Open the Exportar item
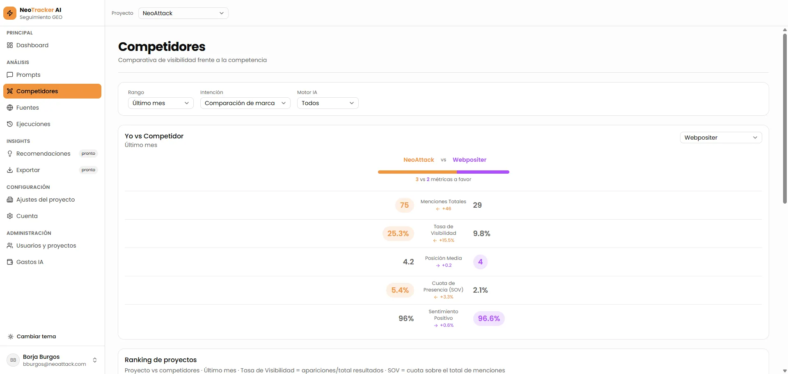This screenshot has width=788, height=374. (x=52, y=170)
